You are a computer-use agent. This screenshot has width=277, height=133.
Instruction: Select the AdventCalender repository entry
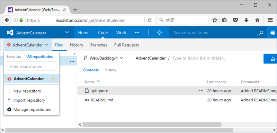(32, 79)
